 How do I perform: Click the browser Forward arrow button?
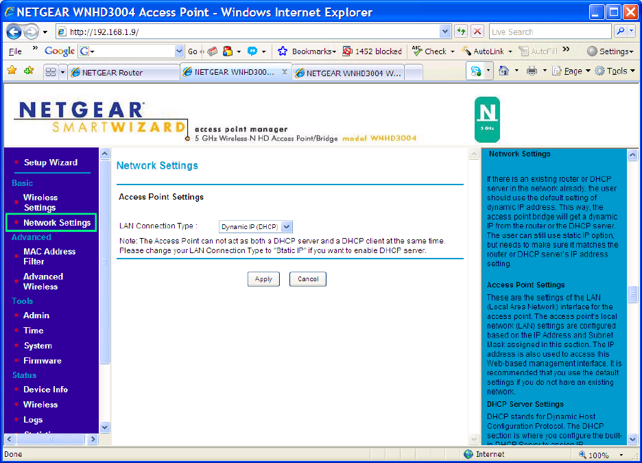[31, 32]
